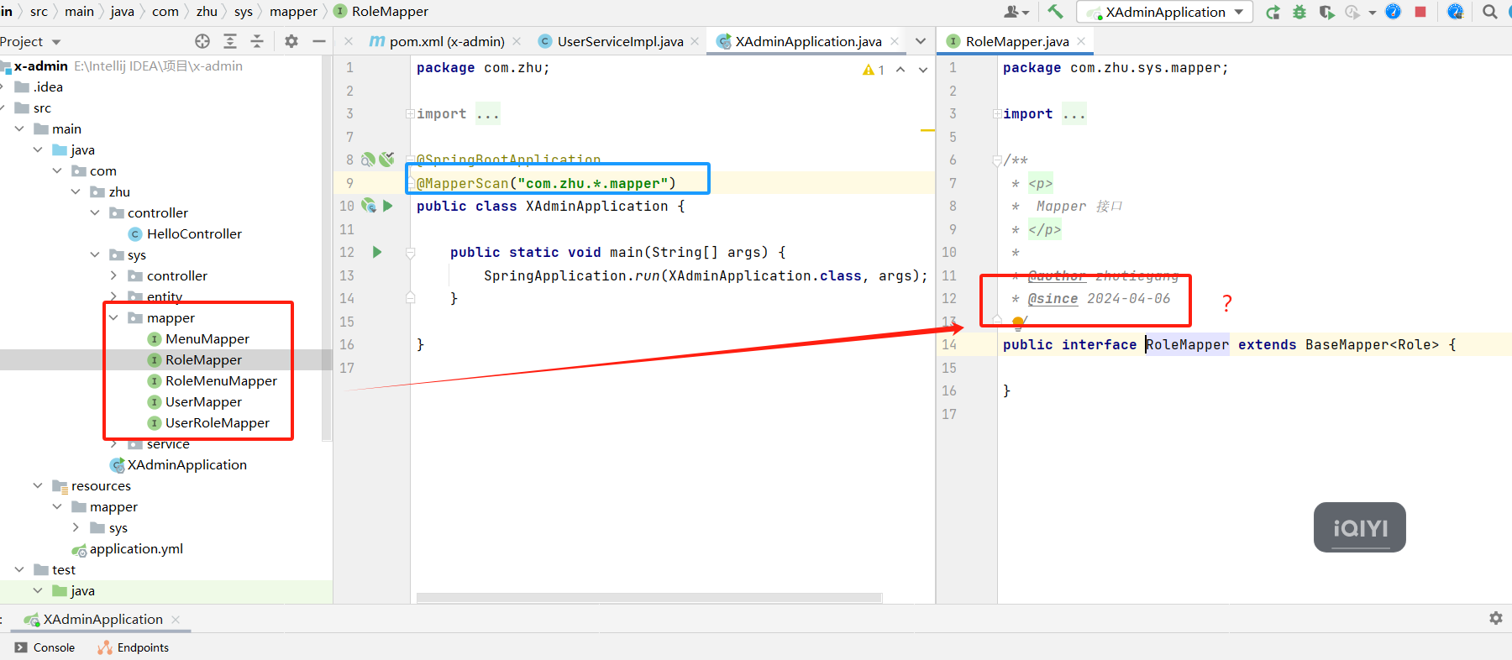Click the run arrow beside the main method on line 12
1512x660 pixels.
tap(377, 251)
